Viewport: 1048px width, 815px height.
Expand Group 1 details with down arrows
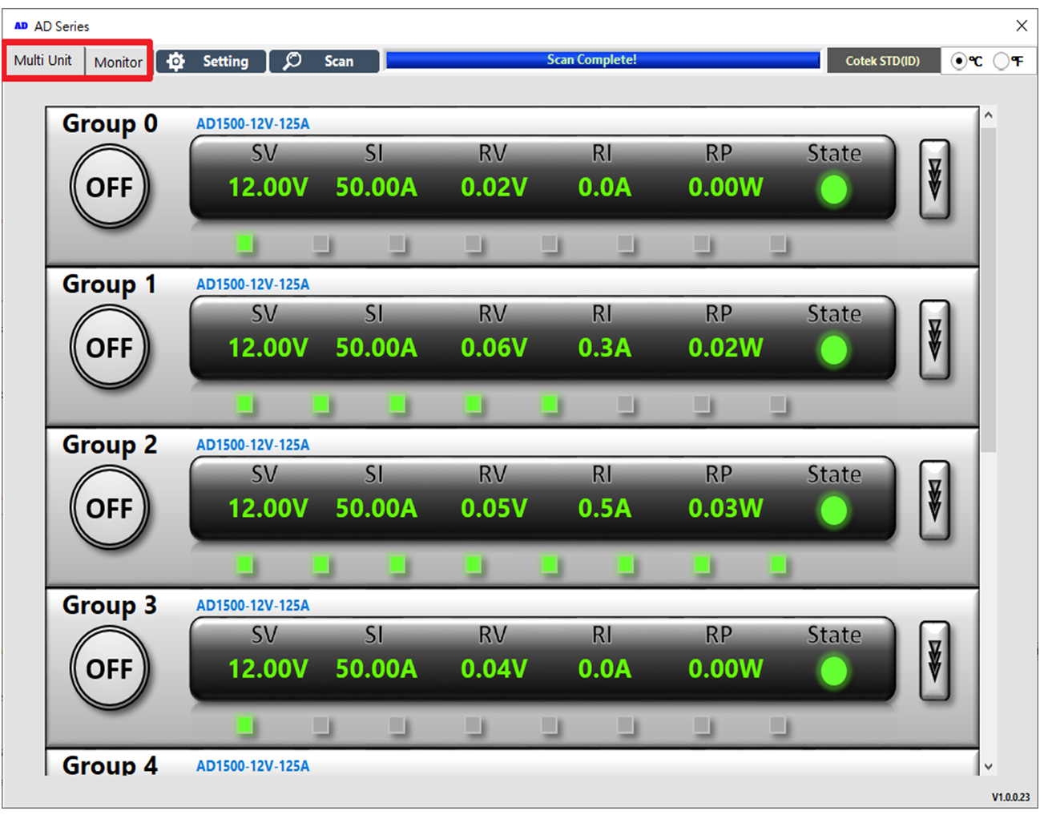(x=934, y=339)
